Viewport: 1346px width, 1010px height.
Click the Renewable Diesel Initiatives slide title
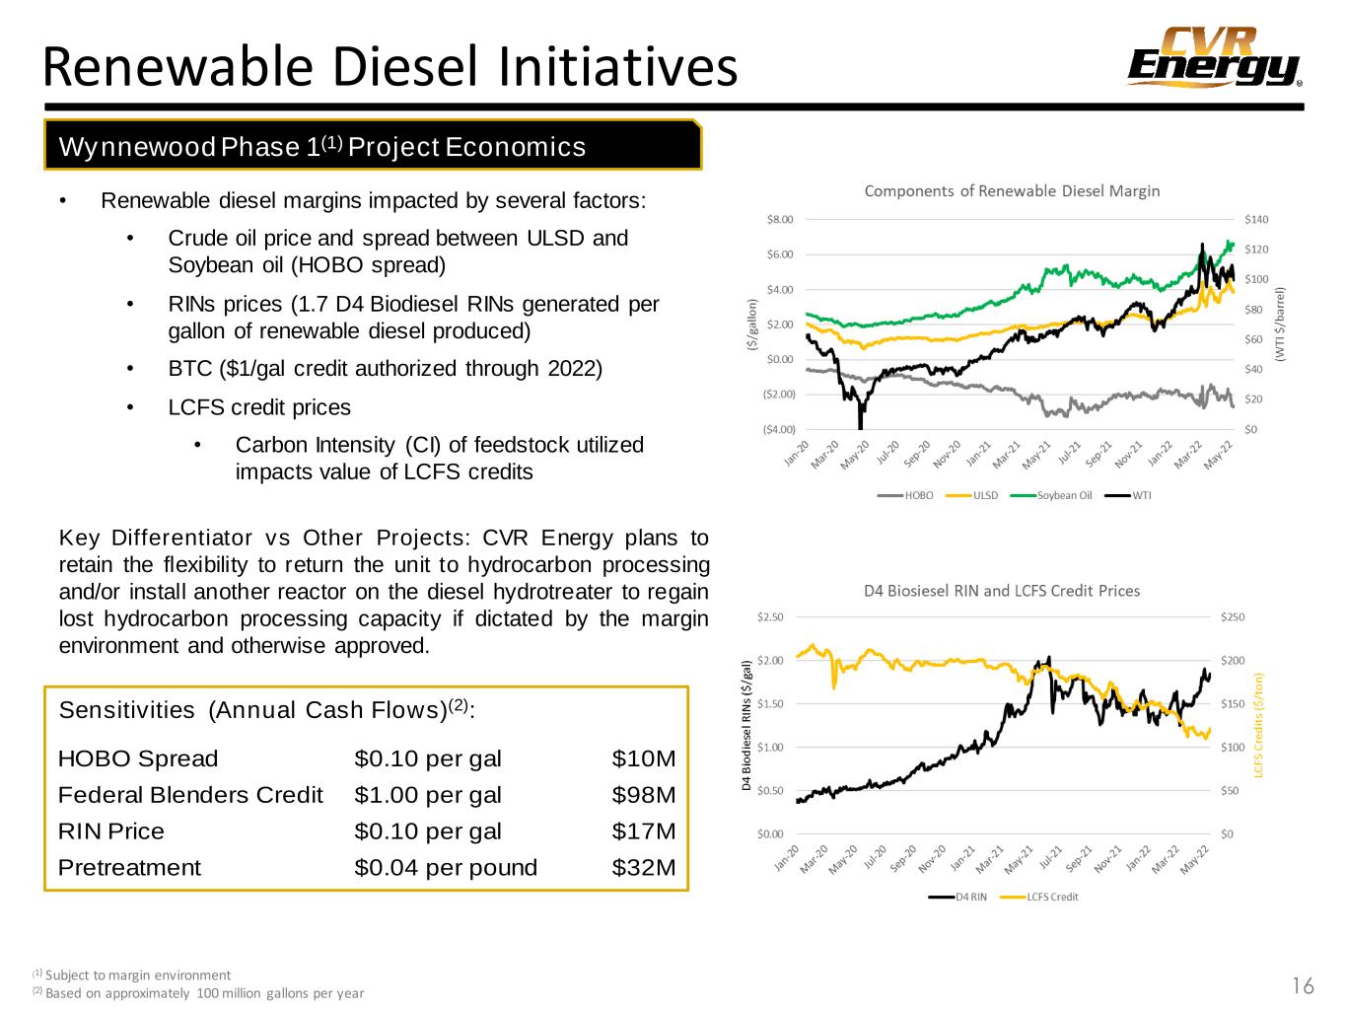(390, 67)
